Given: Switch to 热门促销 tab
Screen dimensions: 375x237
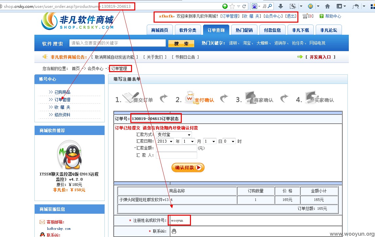Looking at the screenshot, I should 244,30.
